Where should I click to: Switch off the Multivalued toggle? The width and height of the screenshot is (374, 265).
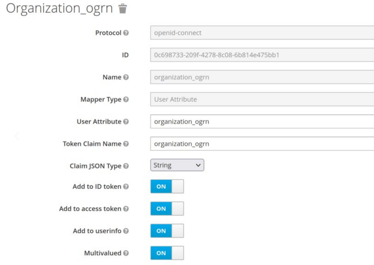click(x=167, y=253)
